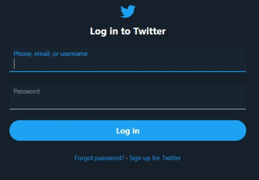Click the rounded left end of Log in button
Screen dimensions: 259x180
[16, 130]
